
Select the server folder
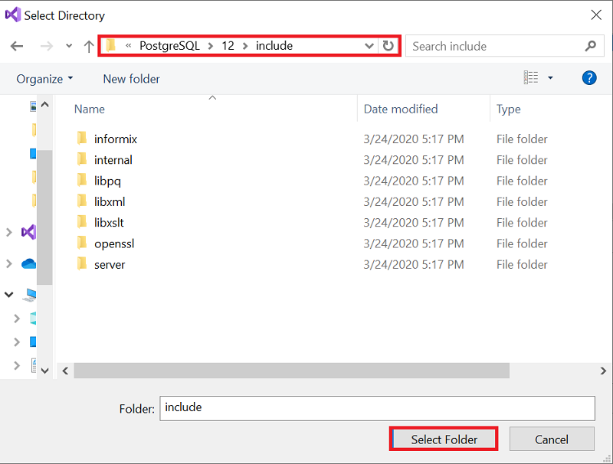(x=110, y=264)
